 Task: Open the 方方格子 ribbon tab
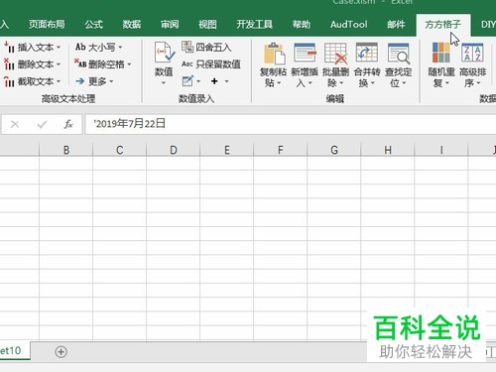pyautogui.click(x=442, y=25)
